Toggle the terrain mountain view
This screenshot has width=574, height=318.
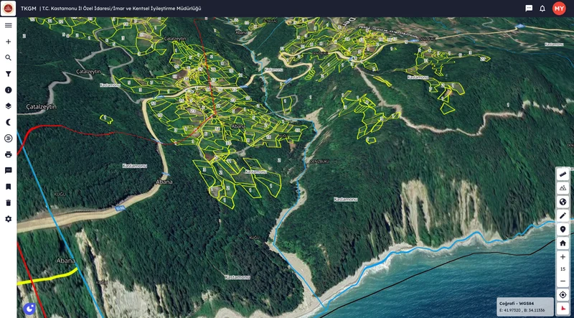563,188
